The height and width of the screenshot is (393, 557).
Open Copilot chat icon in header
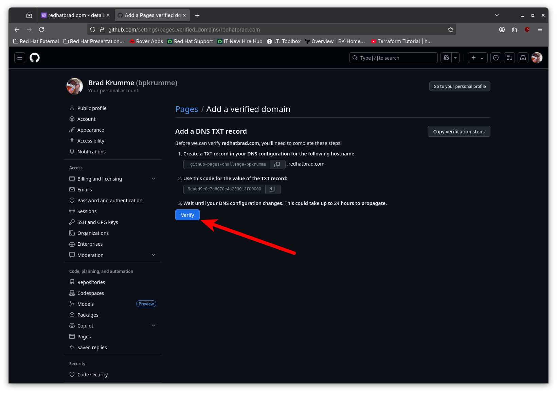446,58
